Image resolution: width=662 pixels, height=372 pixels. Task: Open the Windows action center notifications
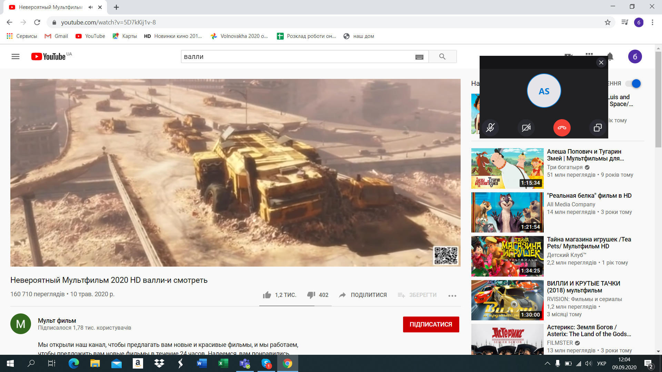click(649, 364)
